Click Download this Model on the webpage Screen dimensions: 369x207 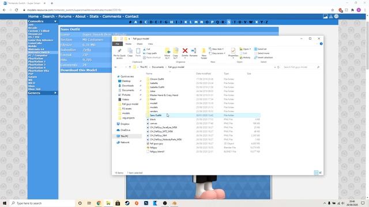(x=78, y=70)
